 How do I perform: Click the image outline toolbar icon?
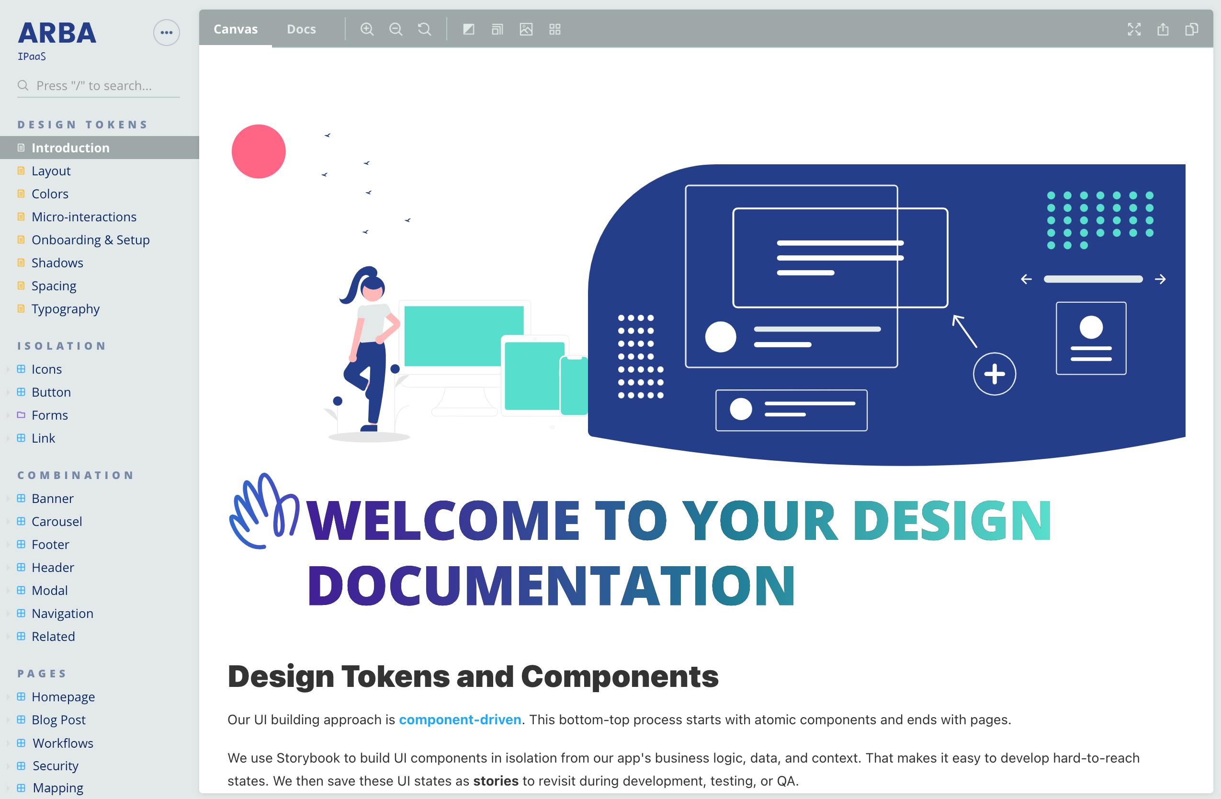click(x=526, y=29)
